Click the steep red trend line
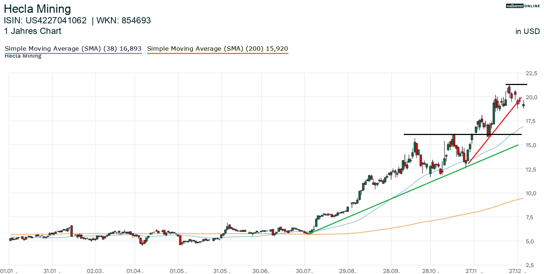544x274 pixels. (x=495, y=131)
